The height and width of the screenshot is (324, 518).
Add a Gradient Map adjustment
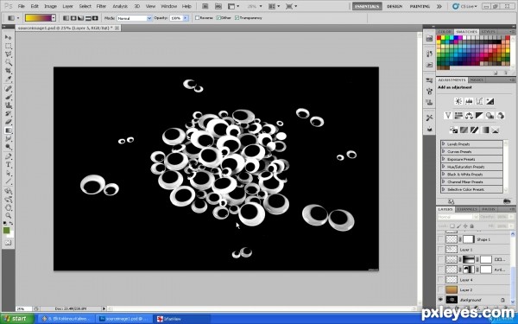[484, 130]
